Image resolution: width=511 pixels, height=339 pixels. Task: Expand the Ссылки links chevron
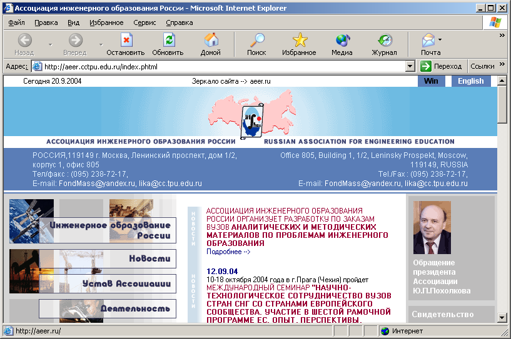pos(502,64)
